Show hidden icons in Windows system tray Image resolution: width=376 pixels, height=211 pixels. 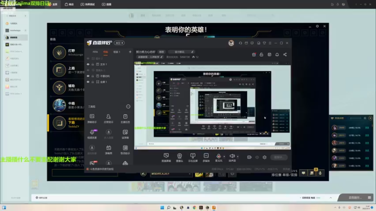335,207
